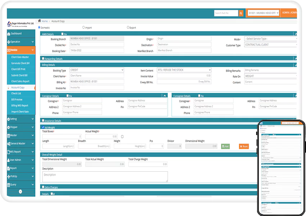The height and width of the screenshot is (216, 306).
Task: Click the Dashboard sidebar icon
Action: pos(9,34)
